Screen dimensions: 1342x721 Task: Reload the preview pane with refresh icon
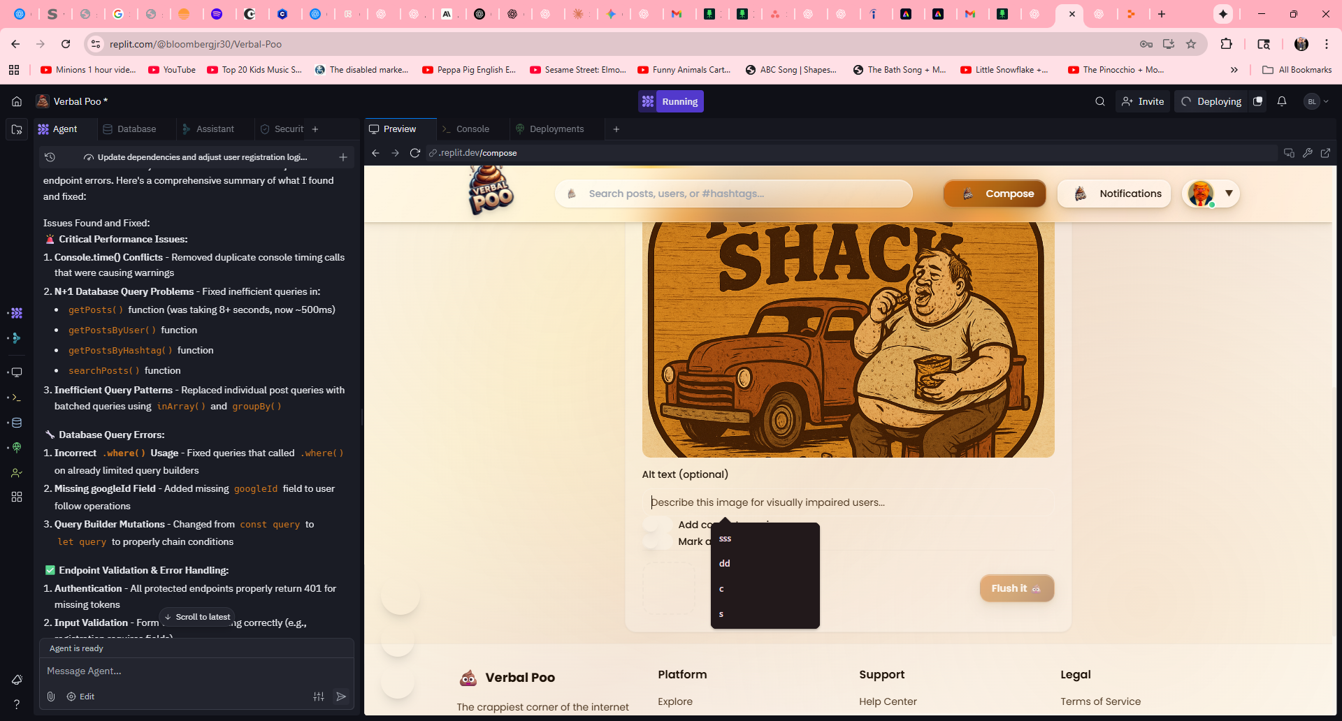[414, 153]
